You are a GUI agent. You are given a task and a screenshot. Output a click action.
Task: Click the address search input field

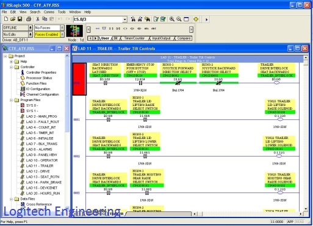[98, 19]
